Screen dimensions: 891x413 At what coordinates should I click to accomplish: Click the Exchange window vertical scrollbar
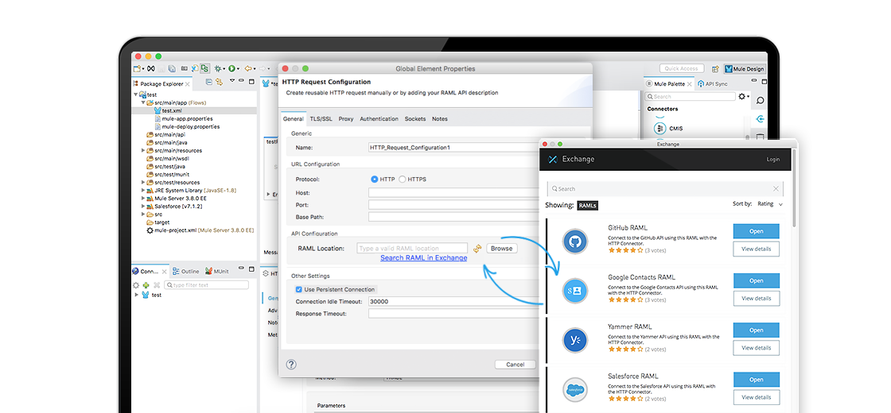pyautogui.click(x=793, y=187)
